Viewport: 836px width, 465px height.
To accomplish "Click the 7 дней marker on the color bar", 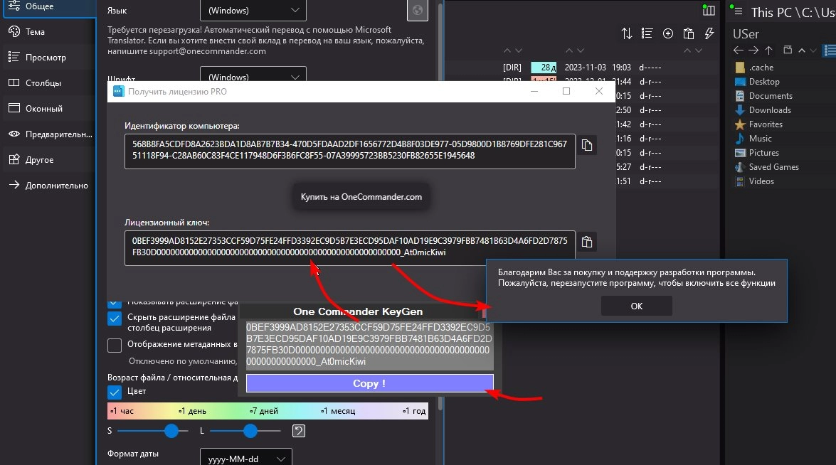I will point(264,411).
